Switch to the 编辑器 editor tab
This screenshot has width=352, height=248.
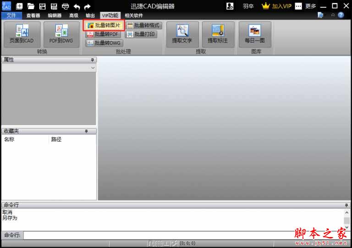coord(55,16)
